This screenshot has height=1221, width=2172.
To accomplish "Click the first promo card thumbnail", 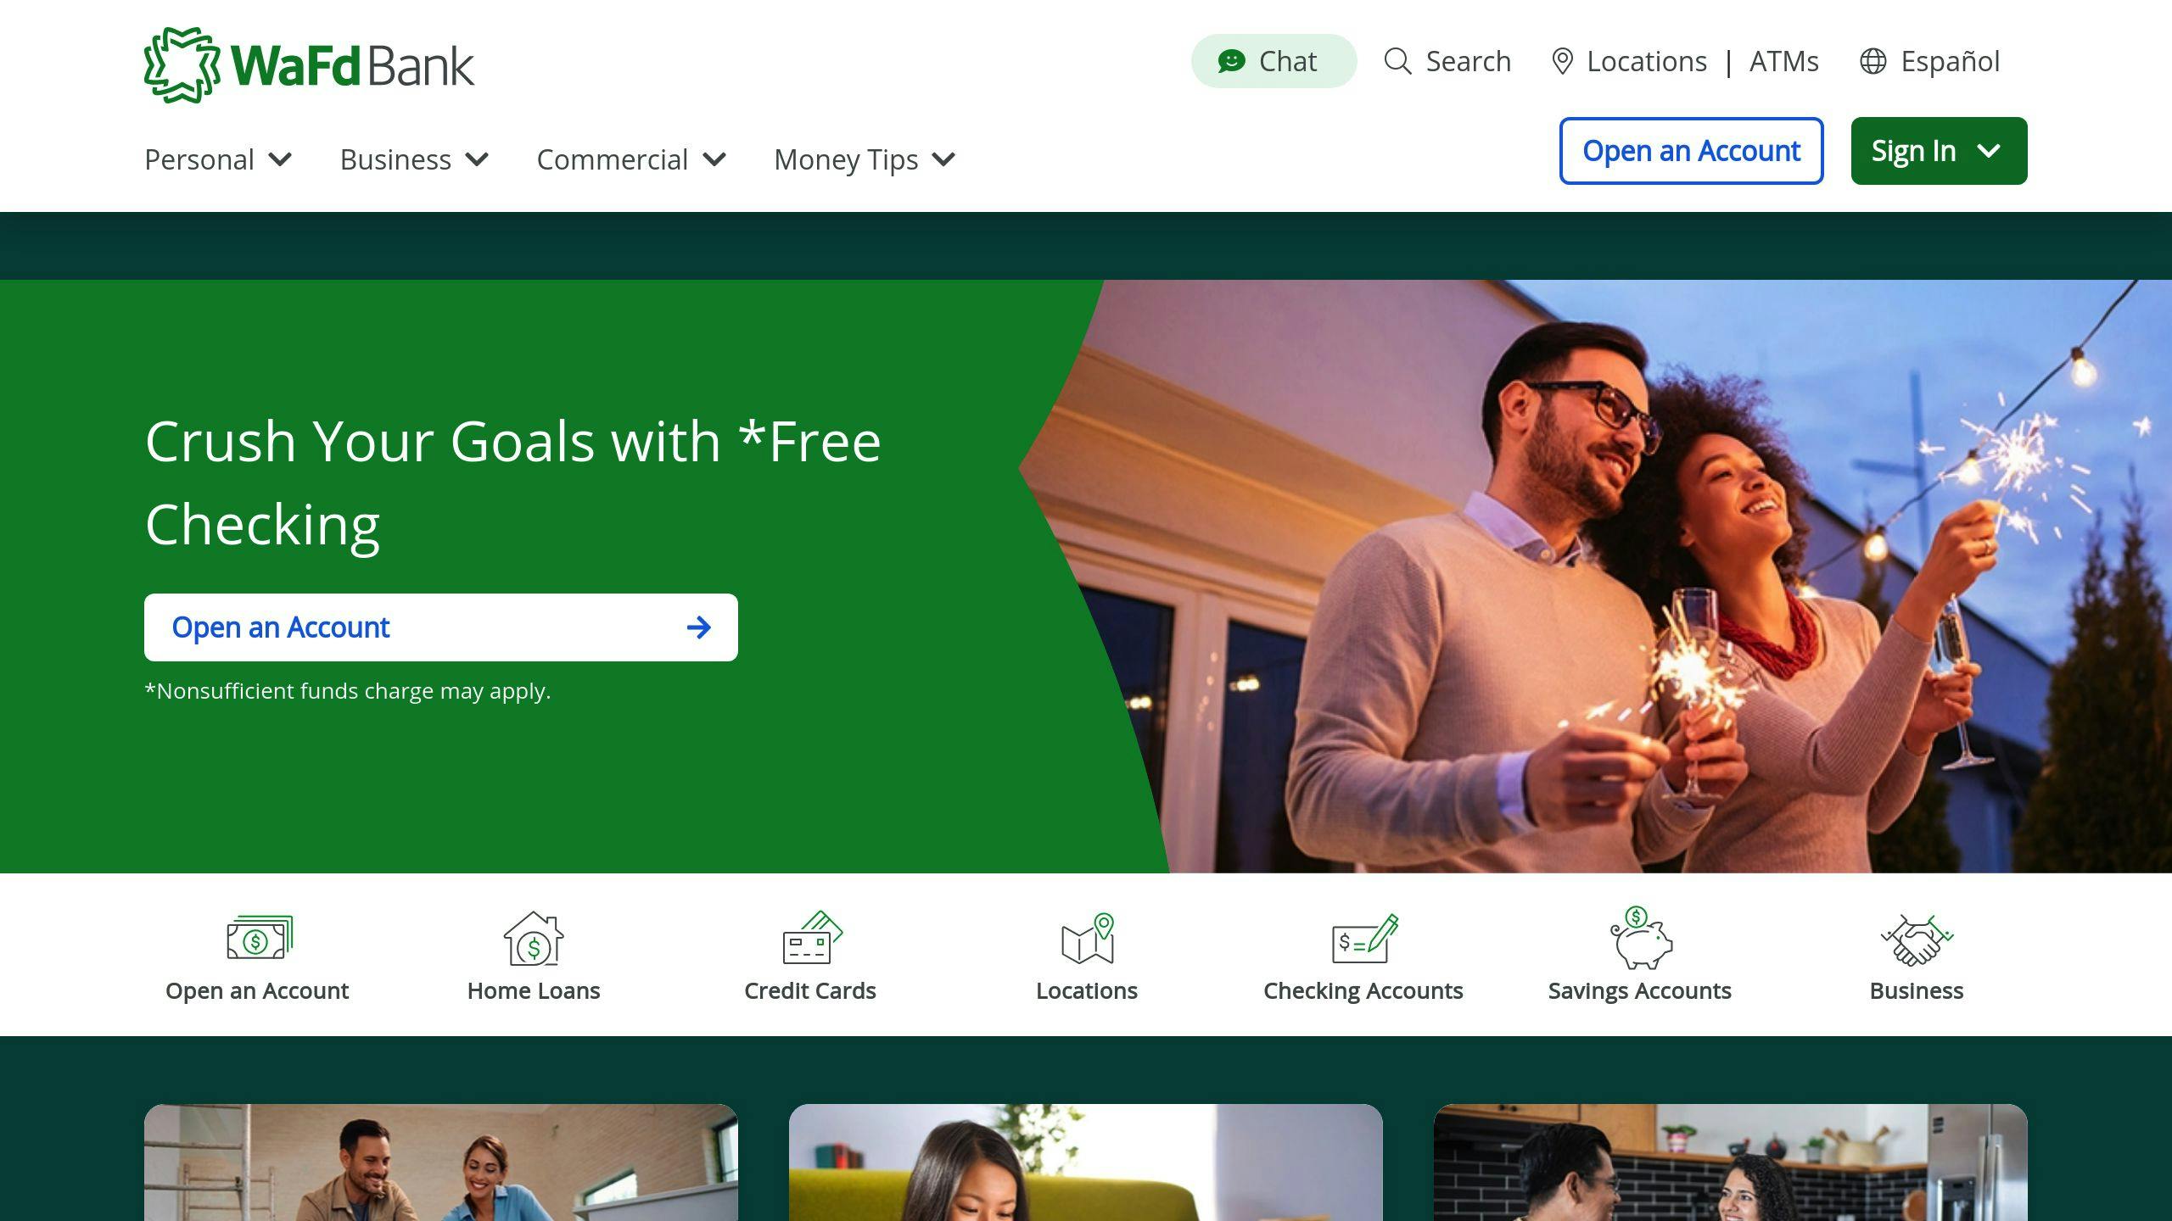I will coord(441,1162).
